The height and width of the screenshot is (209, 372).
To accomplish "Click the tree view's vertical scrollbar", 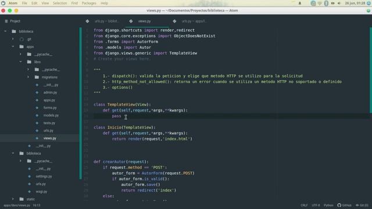I will coord(81,103).
